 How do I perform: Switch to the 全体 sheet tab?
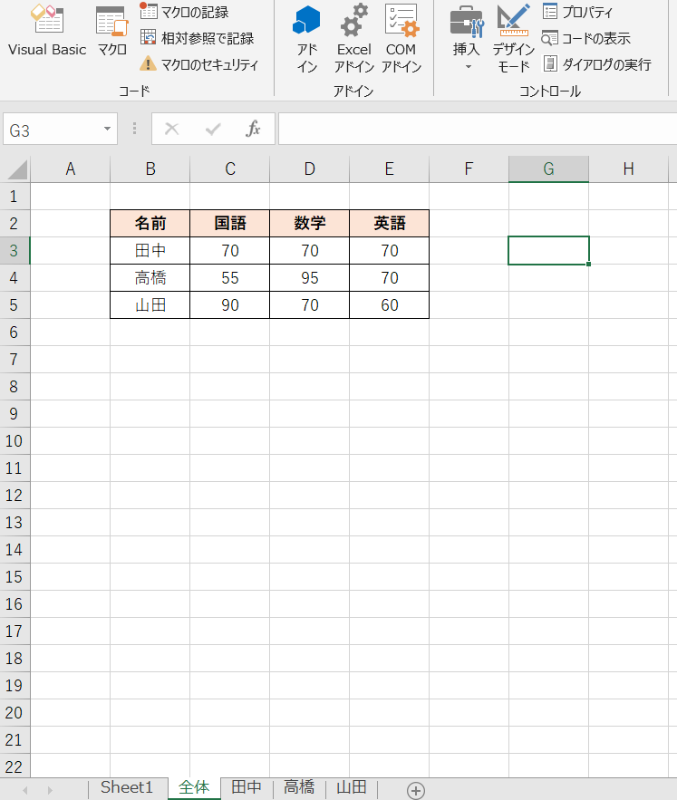coord(194,787)
